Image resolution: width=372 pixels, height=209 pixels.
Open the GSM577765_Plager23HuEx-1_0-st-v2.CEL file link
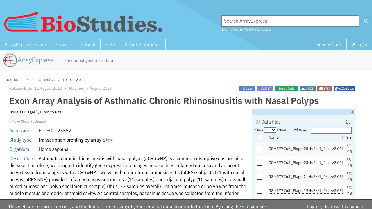pos(306,163)
